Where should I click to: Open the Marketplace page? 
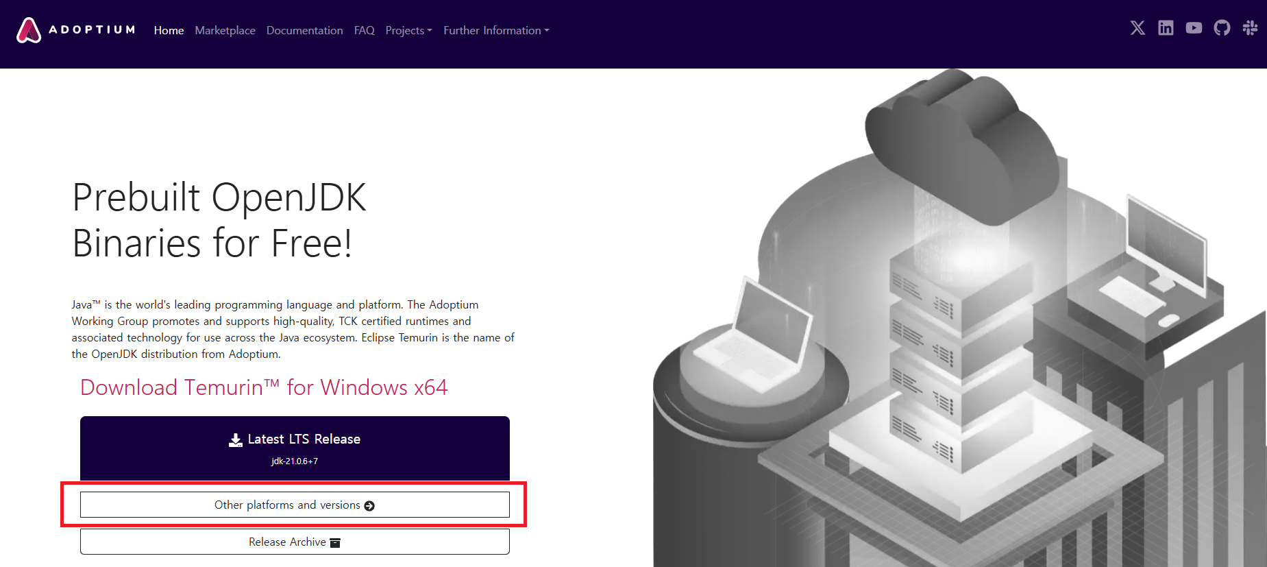(225, 30)
